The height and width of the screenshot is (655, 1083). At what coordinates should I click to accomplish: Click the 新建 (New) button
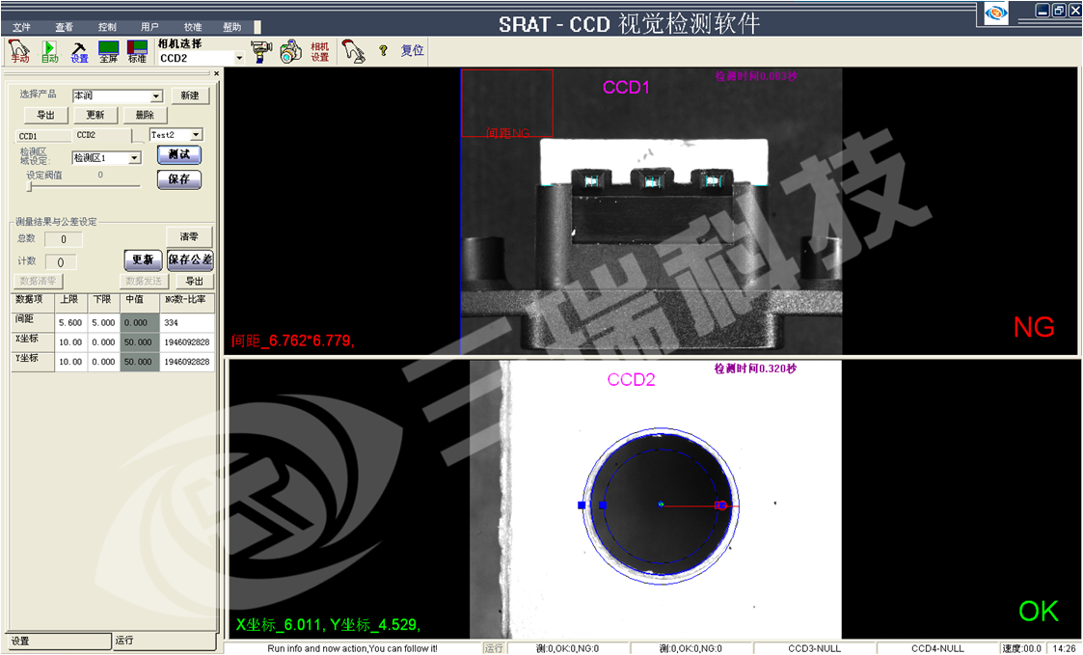pyautogui.click(x=190, y=96)
